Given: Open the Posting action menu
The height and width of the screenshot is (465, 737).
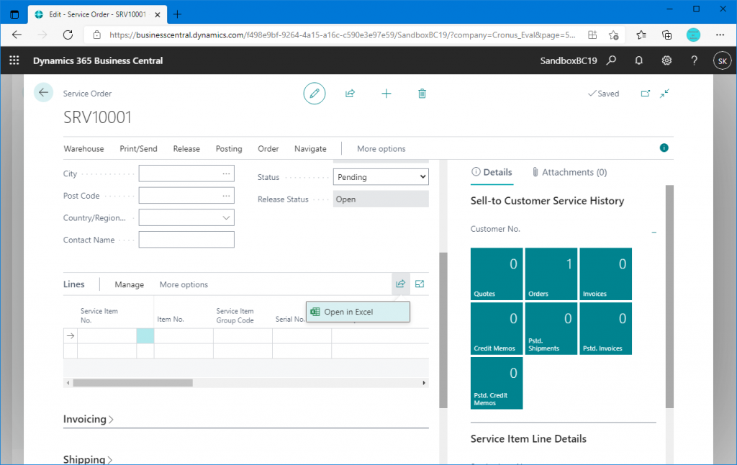Looking at the screenshot, I should (x=229, y=148).
